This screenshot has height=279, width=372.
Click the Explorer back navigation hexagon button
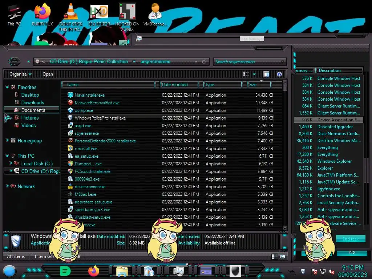click(x=15, y=62)
